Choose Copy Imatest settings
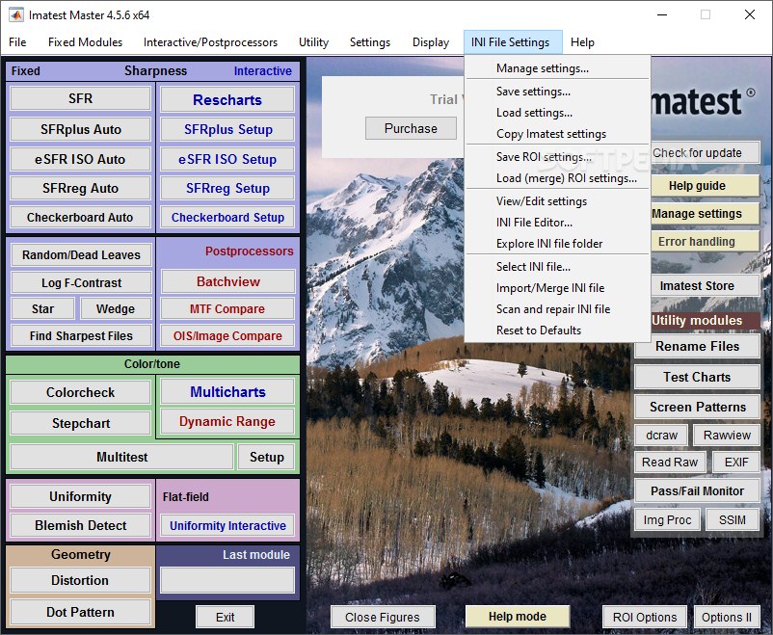 [x=557, y=134]
